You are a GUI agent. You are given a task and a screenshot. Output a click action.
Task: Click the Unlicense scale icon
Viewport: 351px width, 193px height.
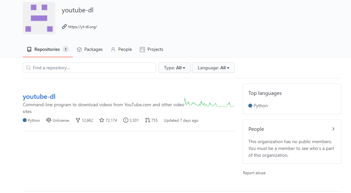click(x=48, y=120)
